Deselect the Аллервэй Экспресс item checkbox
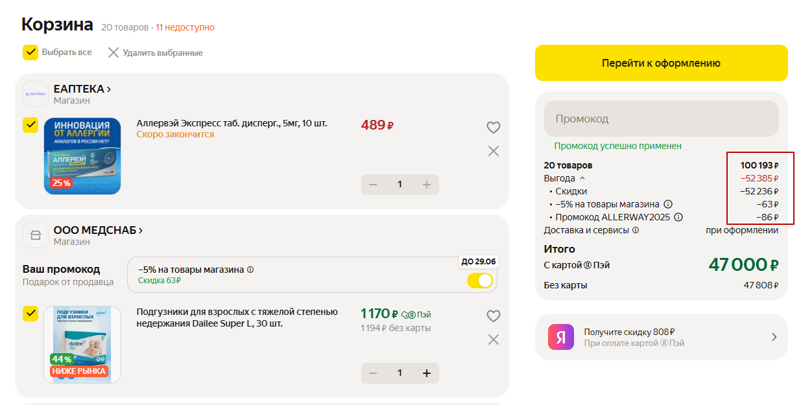801x405 pixels. coord(30,125)
